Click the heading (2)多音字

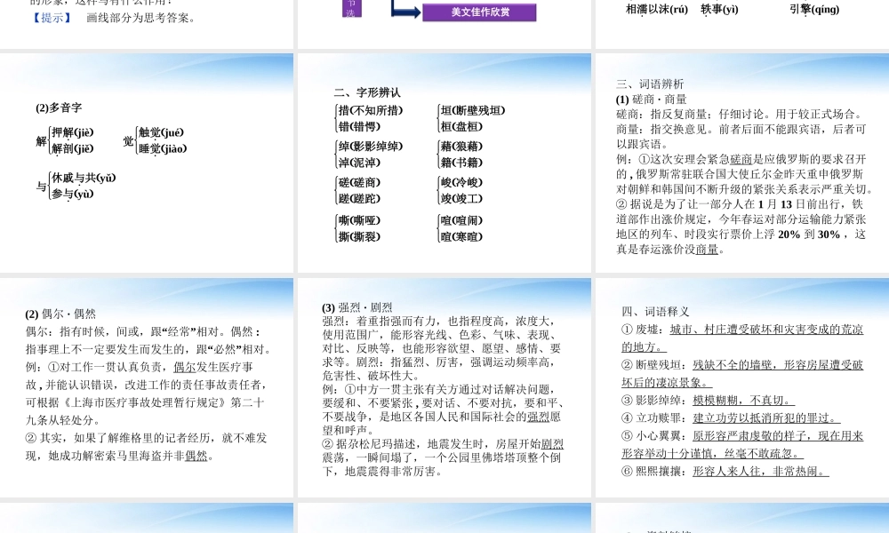tap(59, 107)
